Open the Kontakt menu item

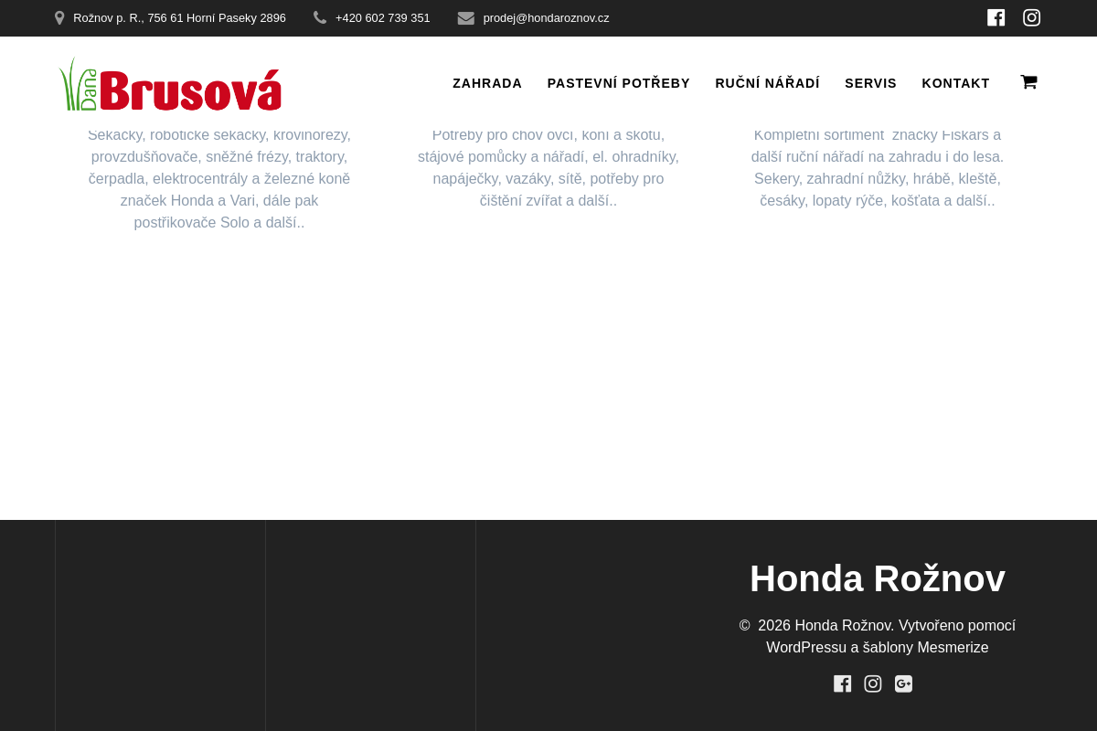(955, 83)
